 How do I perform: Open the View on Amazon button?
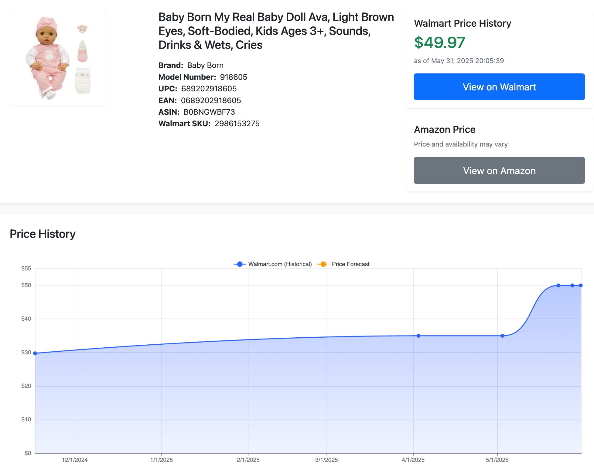[x=499, y=171]
